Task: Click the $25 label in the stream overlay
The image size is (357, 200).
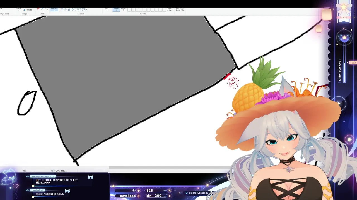Action: point(149,191)
